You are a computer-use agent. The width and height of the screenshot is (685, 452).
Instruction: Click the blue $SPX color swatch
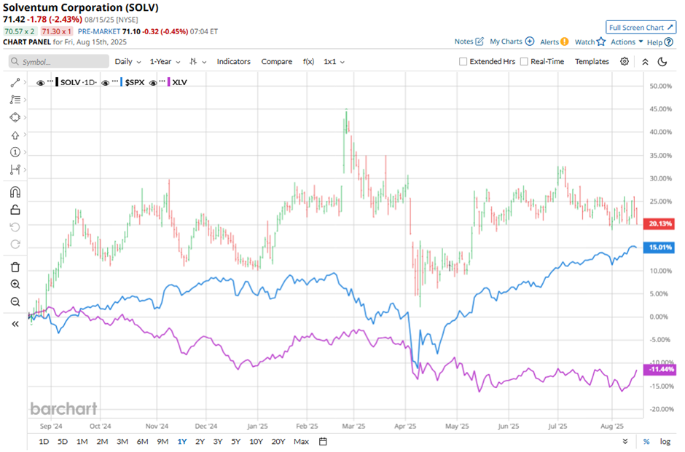click(122, 82)
